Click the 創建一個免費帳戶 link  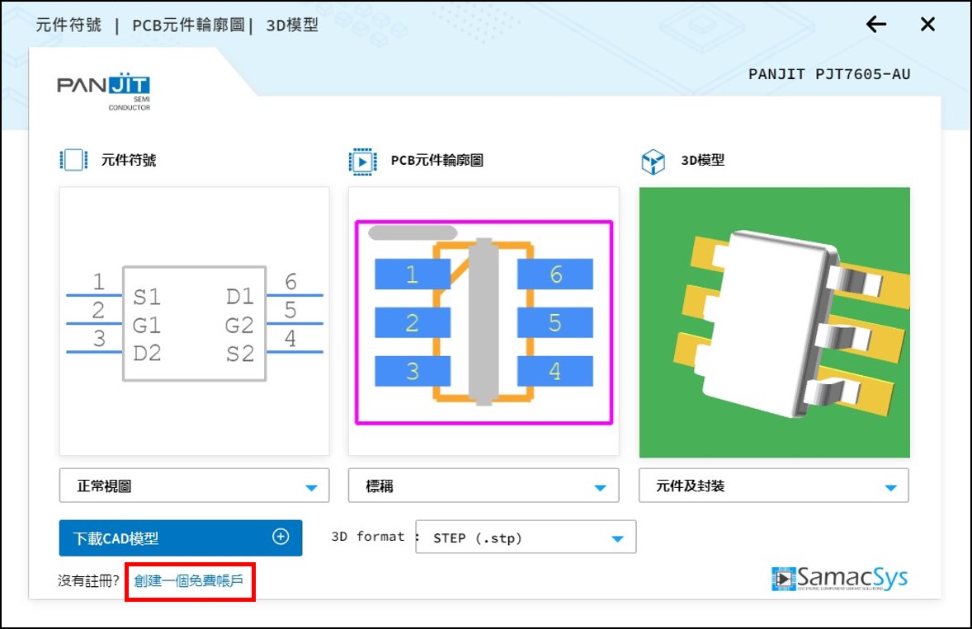[x=189, y=581]
